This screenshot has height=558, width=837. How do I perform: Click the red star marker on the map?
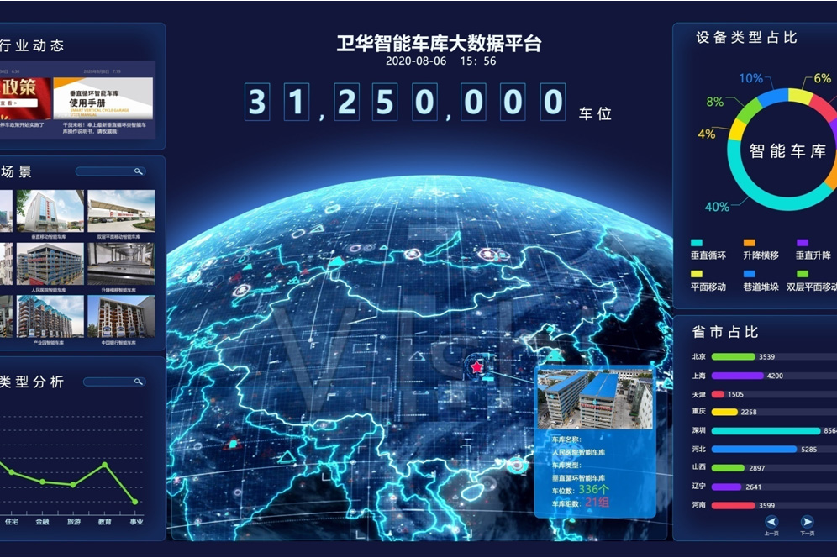tap(476, 367)
